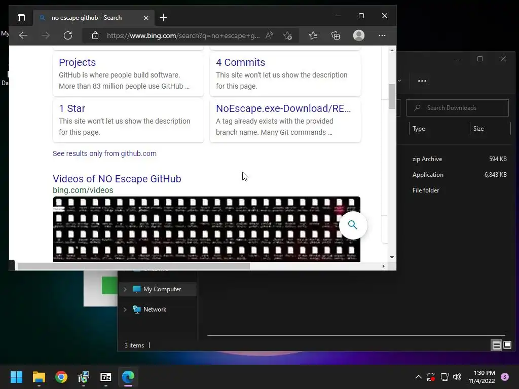519x389 pixels.
Task: Open File Explorer 'See more' ellipsis menu
Action: coord(422,81)
